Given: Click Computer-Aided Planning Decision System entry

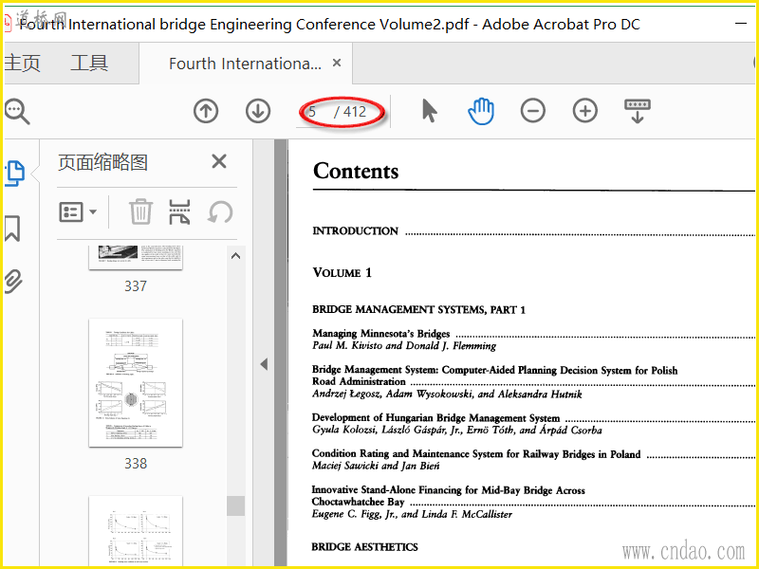Looking at the screenshot, I should (x=494, y=376).
